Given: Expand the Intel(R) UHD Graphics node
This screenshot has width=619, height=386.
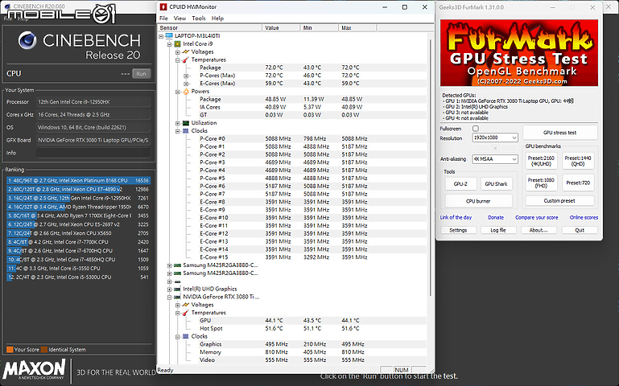Looking at the screenshot, I should click(x=169, y=289).
